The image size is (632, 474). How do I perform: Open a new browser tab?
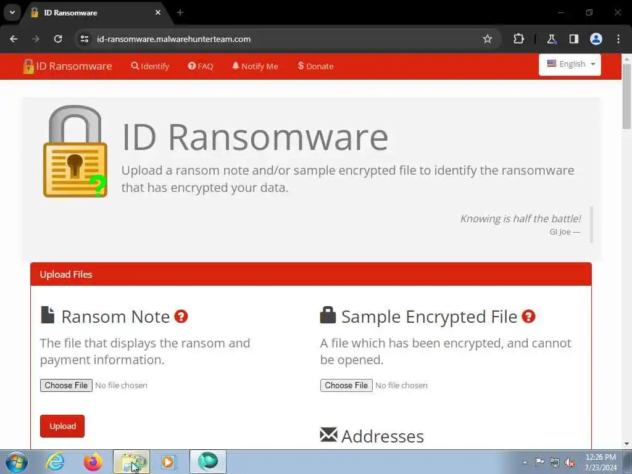180,12
